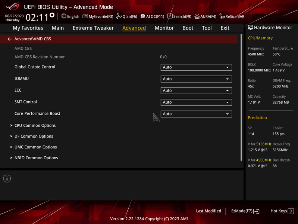Click the 5200 MHz DRAM frequency value
Screen dimensions: 298x224
[x=280, y=86]
